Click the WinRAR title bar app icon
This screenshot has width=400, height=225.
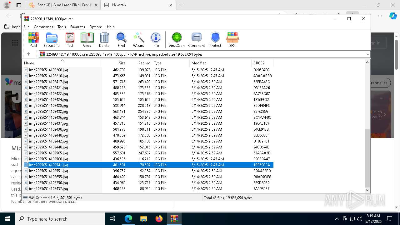(27, 19)
